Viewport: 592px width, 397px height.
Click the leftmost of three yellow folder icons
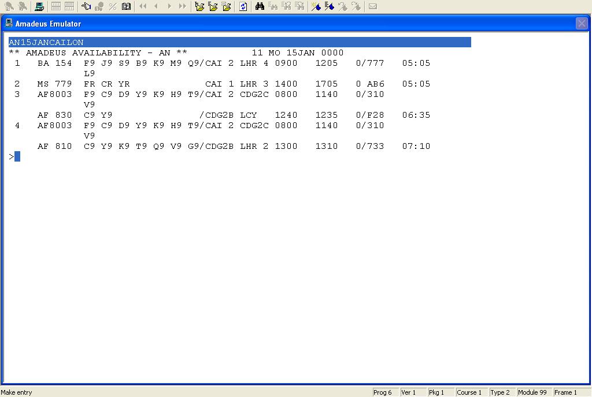click(x=199, y=6)
